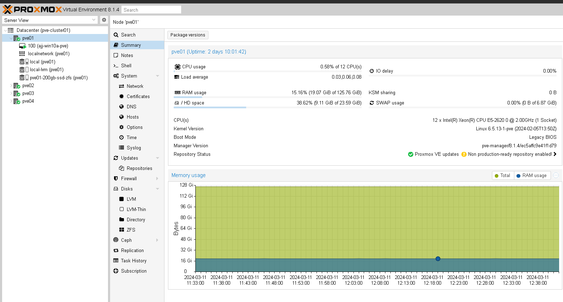Select VM 100 (ajj-win10a-pve) in tree
This screenshot has width=563, height=302.
tap(48, 46)
